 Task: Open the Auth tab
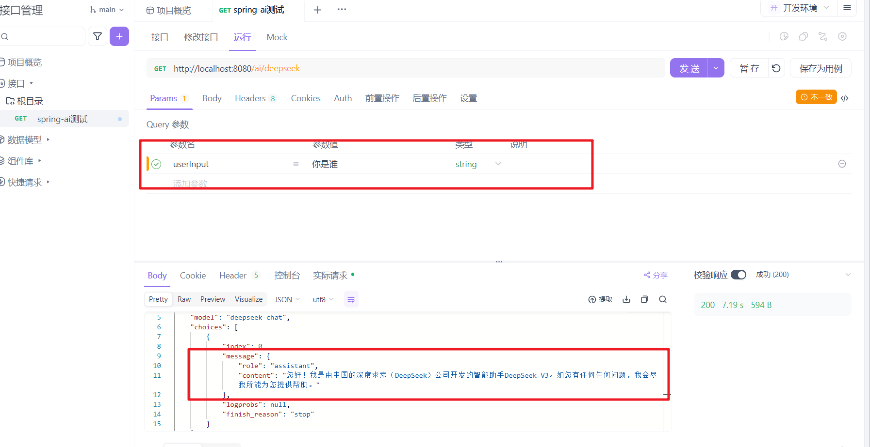[x=343, y=98]
